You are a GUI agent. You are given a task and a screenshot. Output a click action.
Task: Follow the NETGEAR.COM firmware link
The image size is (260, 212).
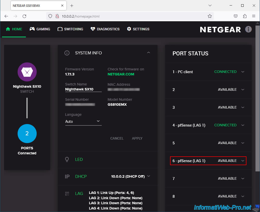point(121,74)
